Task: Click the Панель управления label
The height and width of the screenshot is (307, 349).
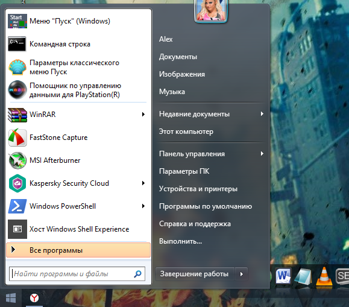Action: coord(192,154)
